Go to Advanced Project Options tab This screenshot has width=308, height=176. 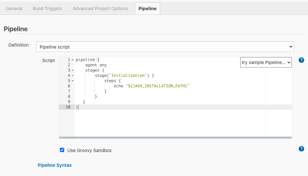pyautogui.click(x=100, y=9)
